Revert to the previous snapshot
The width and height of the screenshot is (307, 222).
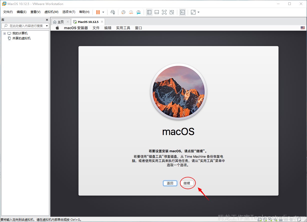[131, 12]
